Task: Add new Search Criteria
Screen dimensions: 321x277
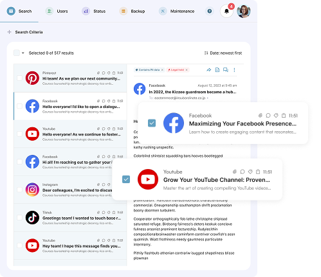Action: [x=29, y=32]
